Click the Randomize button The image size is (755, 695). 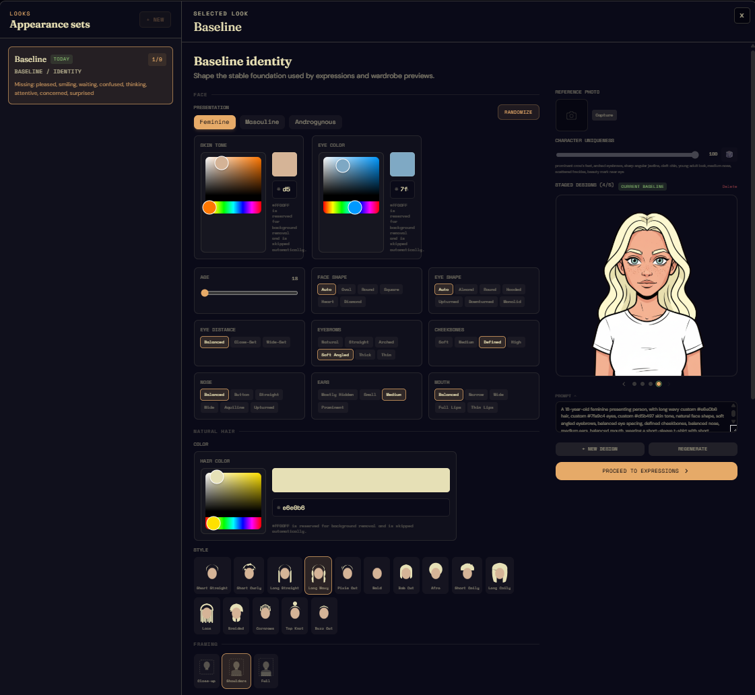pyautogui.click(x=518, y=112)
